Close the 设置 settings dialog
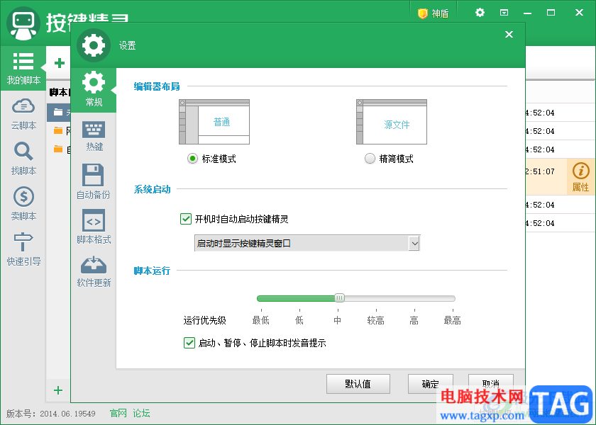The height and width of the screenshot is (425, 596). tap(509, 35)
